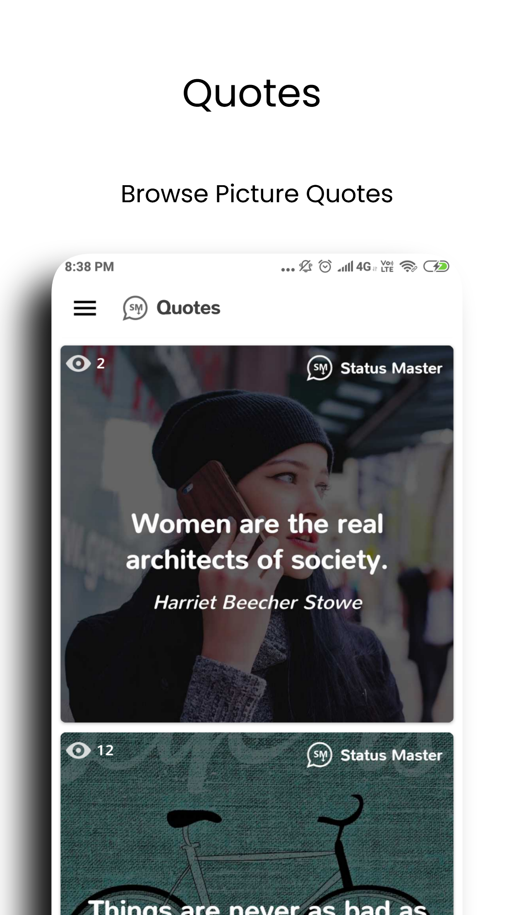Screen dimensions: 514x915
Task: Select the quote text 'Women are the real'
Action: [257, 524]
